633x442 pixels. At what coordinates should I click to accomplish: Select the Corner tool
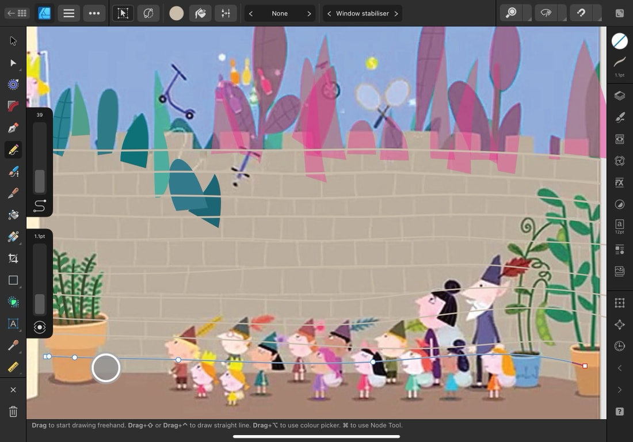(x=13, y=106)
